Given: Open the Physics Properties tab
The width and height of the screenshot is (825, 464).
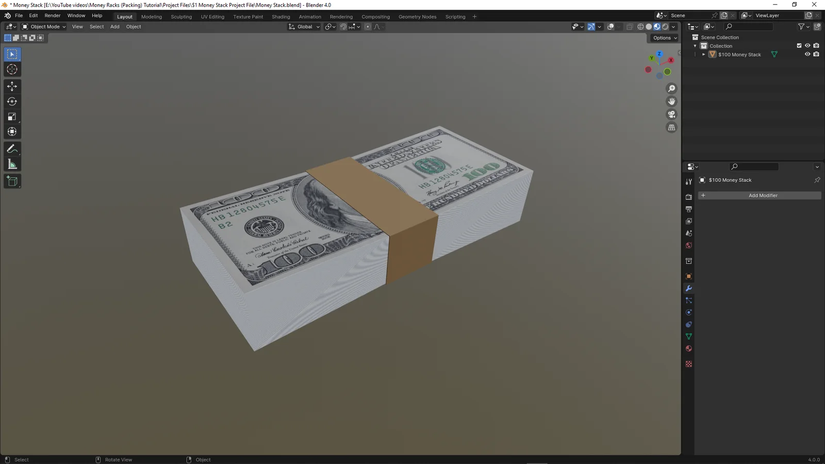Looking at the screenshot, I should 688,312.
